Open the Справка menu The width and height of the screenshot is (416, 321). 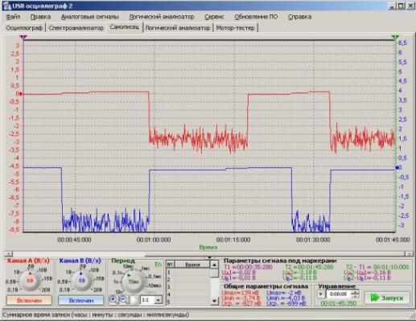pyautogui.click(x=299, y=17)
